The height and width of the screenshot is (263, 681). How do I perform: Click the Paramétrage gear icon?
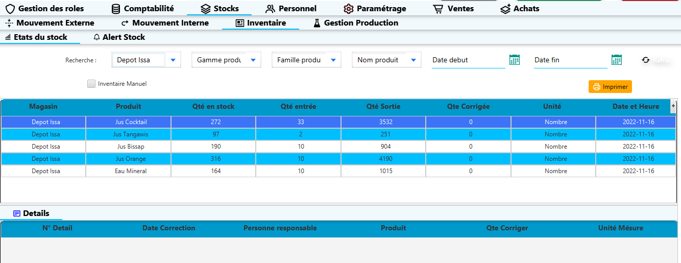pyautogui.click(x=349, y=9)
